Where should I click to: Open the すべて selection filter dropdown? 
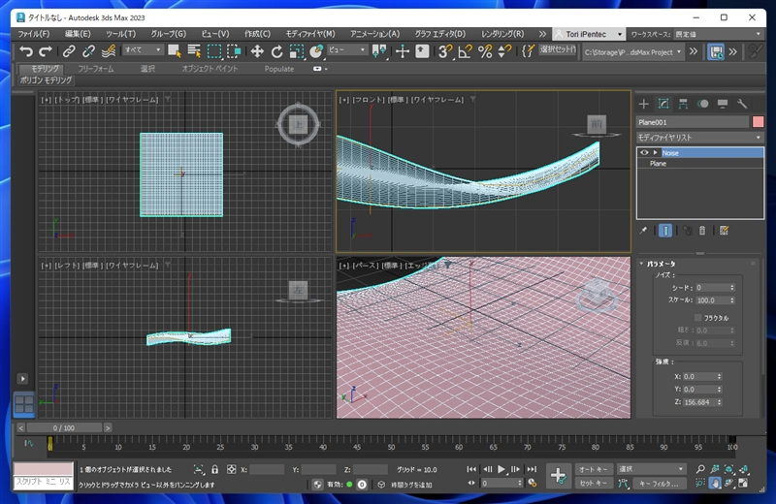[143, 50]
